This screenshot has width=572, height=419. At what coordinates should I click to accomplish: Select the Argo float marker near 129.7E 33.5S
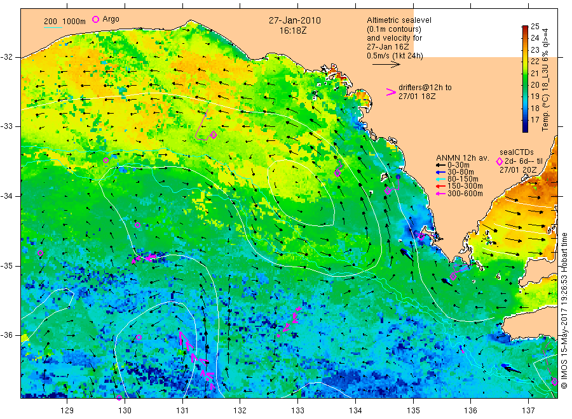pos(106,161)
